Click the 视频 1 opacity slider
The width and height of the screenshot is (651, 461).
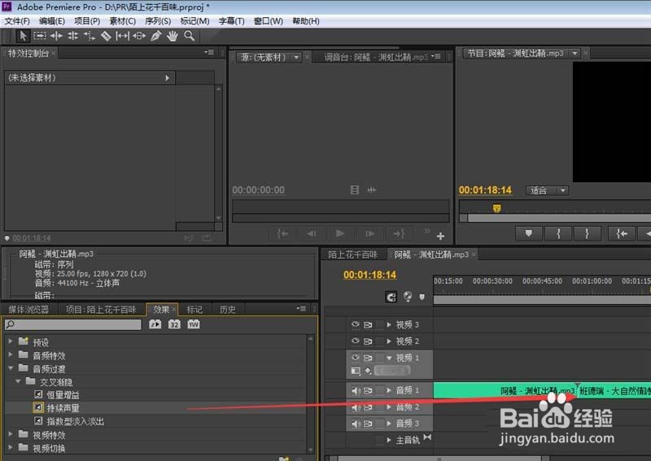392,371
